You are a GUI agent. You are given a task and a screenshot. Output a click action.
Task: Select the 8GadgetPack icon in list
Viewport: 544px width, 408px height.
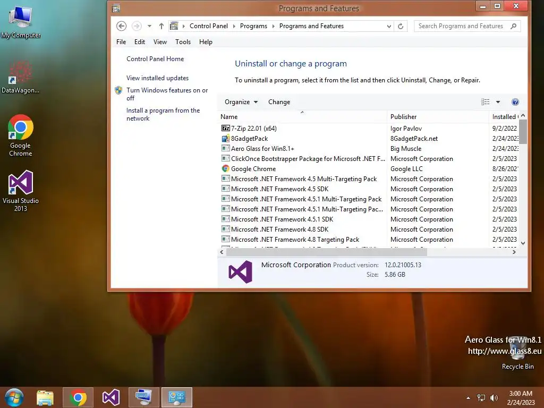(225, 139)
